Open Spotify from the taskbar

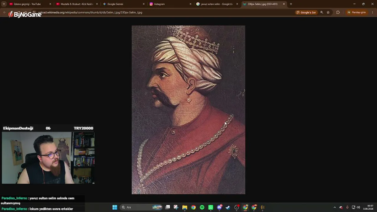202,207
